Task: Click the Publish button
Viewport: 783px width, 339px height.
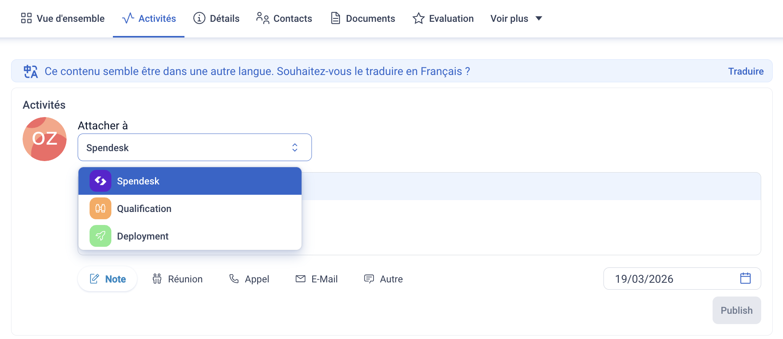Action: 736,310
